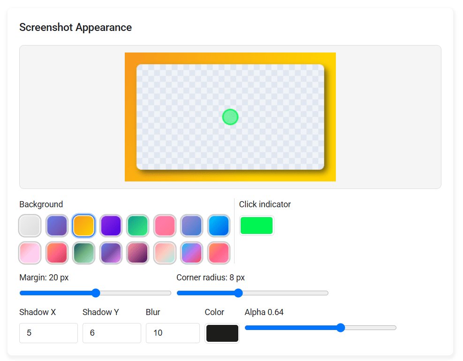Viewport: 463px width, 361px height.
Task: Select the pale pink pastel background in the second row
Action: [30, 253]
